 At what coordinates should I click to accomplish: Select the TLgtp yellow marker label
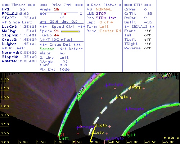coord(101,125)
